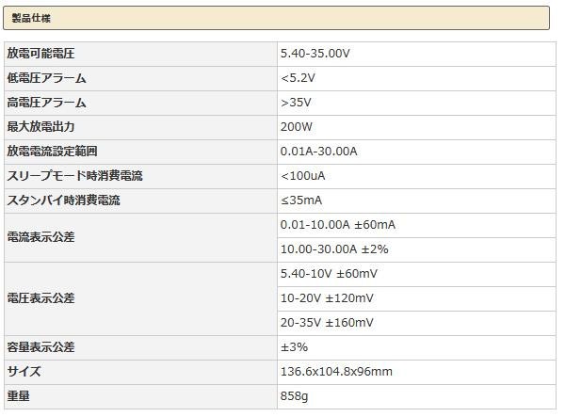Click the 10.00-30.00A ±2% value
The image size is (565, 417).
tap(334, 249)
